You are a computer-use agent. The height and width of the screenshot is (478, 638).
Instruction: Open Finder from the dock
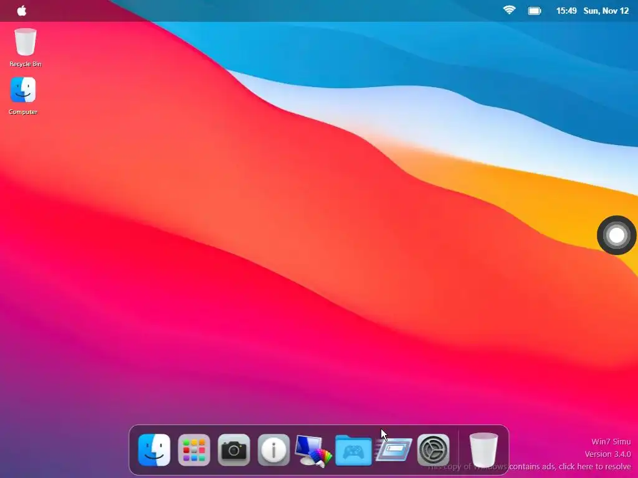point(155,450)
